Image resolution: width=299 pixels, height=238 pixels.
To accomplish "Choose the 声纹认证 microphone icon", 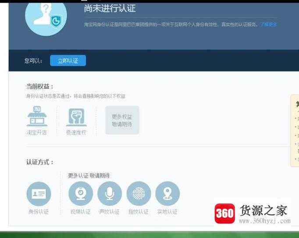I will (x=110, y=194).
